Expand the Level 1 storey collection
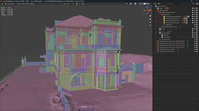199x111 pixels. 162,18
